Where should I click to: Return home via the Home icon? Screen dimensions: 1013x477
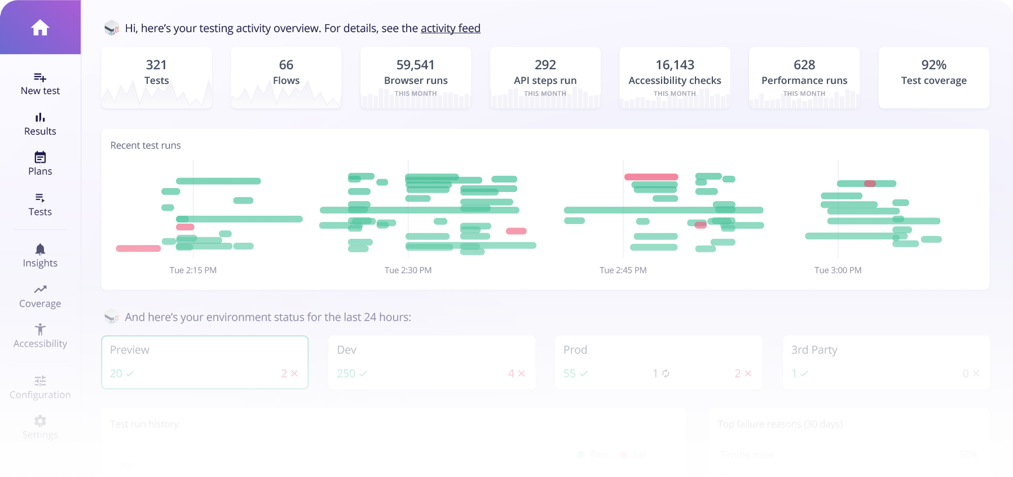tap(39, 27)
